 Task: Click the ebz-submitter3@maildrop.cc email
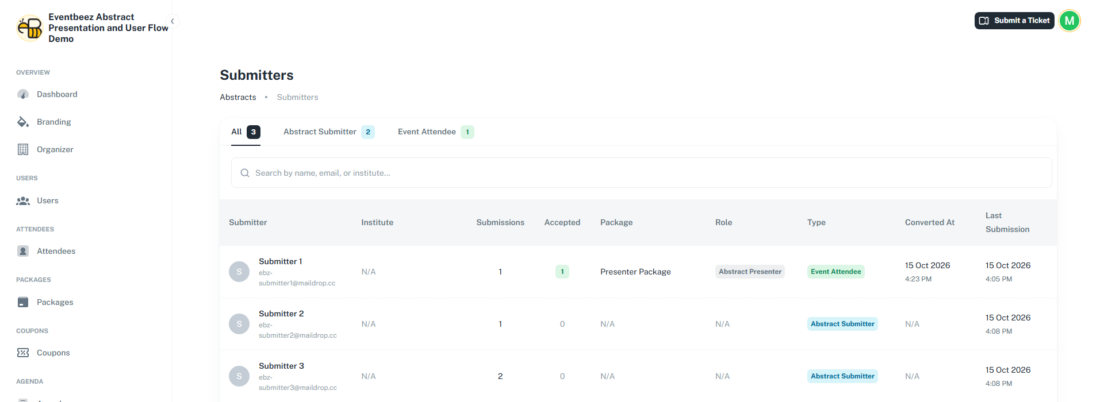(x=298, y=382)
